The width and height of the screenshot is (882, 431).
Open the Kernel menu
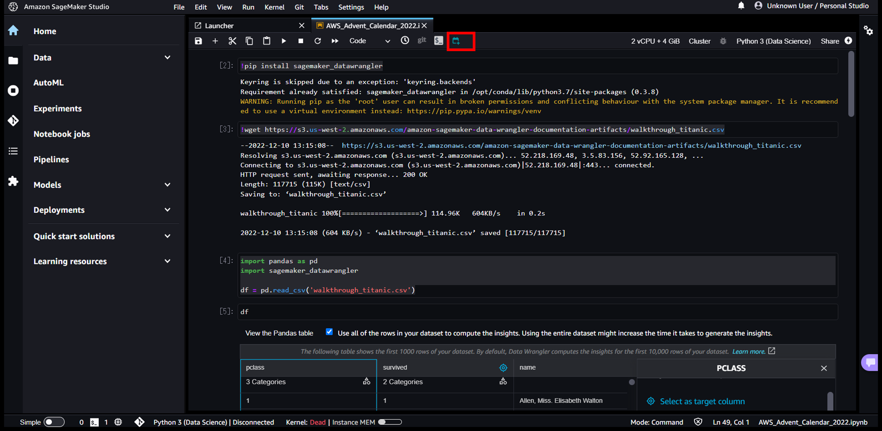(x=274, y=7)
